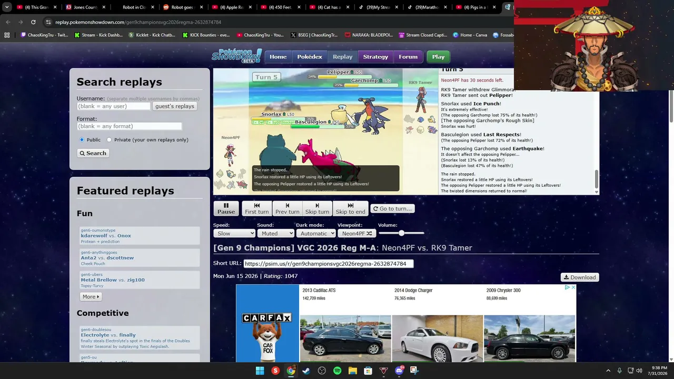Image resolution: width=674 pixels, height=379 pixels.
Task: Open the Sound dropdown
Action: 275,233
